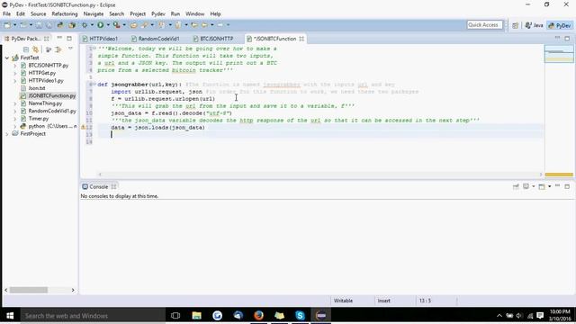576x324 pixels.
Task: Collapse the jsongrabber function fold at line 6
Action: [94, 85]
